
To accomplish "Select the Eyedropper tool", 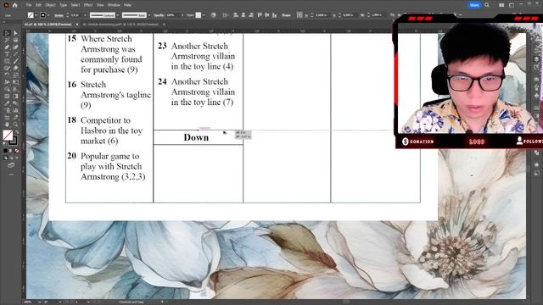I will coord(7,103).
